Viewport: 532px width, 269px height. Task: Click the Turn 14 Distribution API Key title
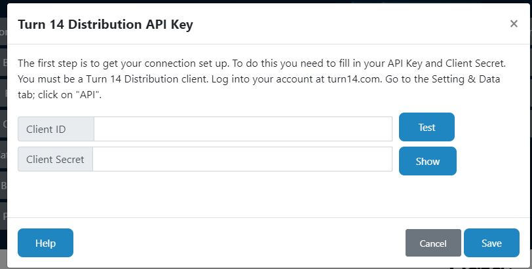105,25
